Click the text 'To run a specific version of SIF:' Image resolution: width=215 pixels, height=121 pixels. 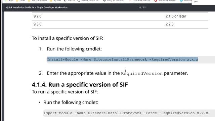pos(65,92)
